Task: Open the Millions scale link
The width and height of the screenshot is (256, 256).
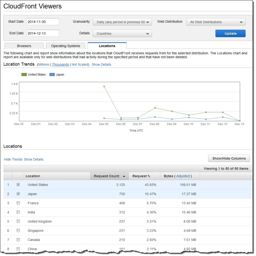Action: 43,64
